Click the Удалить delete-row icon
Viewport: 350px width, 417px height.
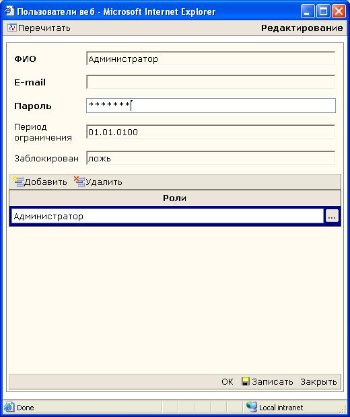(x=79, y=182)
